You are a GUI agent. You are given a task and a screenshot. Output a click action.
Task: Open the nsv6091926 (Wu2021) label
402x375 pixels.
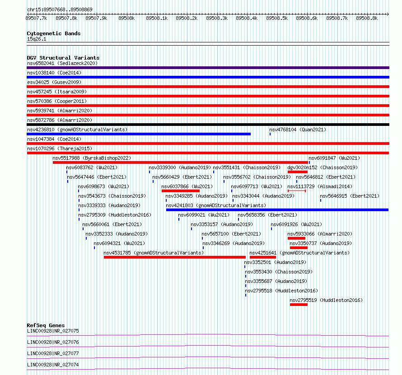[x=296, y=224]
